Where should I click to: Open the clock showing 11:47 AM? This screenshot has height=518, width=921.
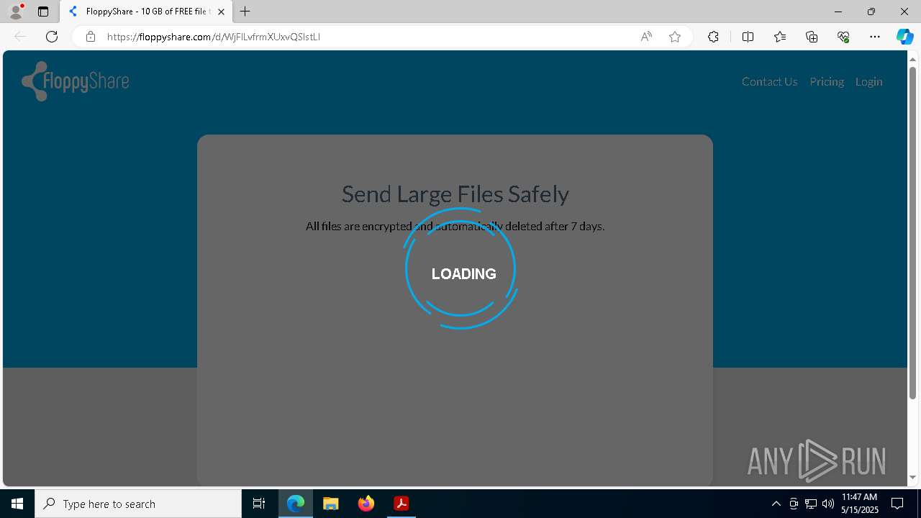click(x=860, y=504)
